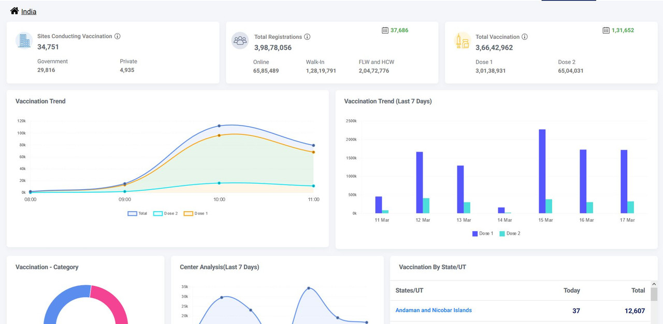Viewport: 663px width, 324px height.
Task: Click total vaccination value 3,66,42,962
Action: tap(494, 48)
